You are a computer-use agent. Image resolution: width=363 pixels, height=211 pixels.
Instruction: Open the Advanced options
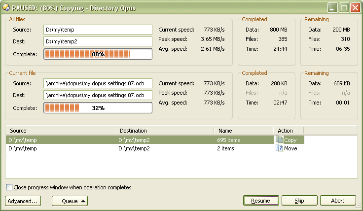[23, 201]
